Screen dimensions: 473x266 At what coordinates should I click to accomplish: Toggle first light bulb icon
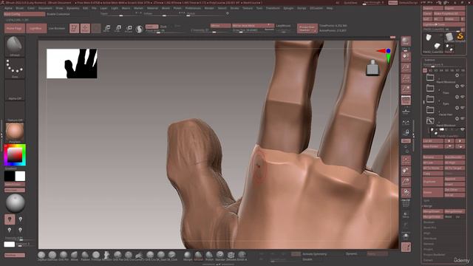(x=10, y=219)
